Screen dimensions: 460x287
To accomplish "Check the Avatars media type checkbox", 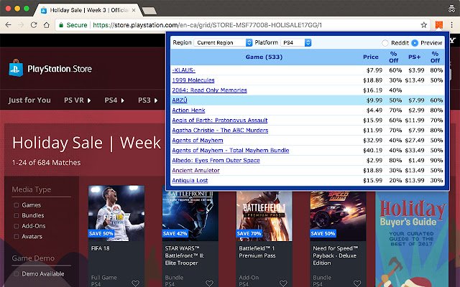I will [x=16, y=236].
